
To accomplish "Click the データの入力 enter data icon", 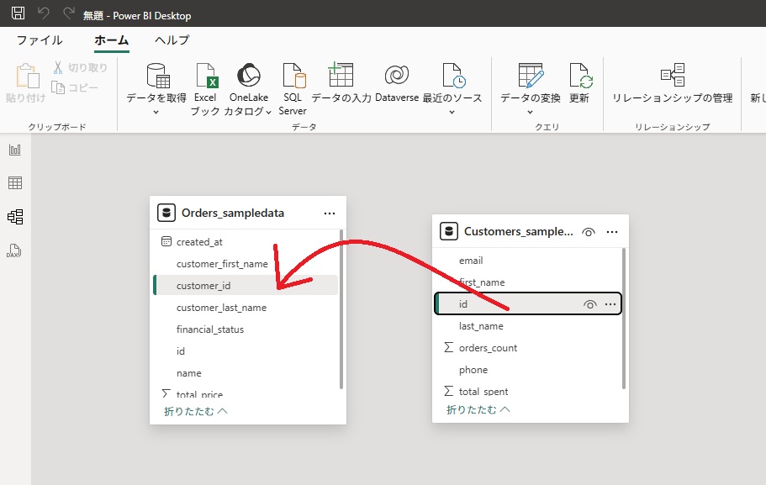I will (x=341, y=74).
